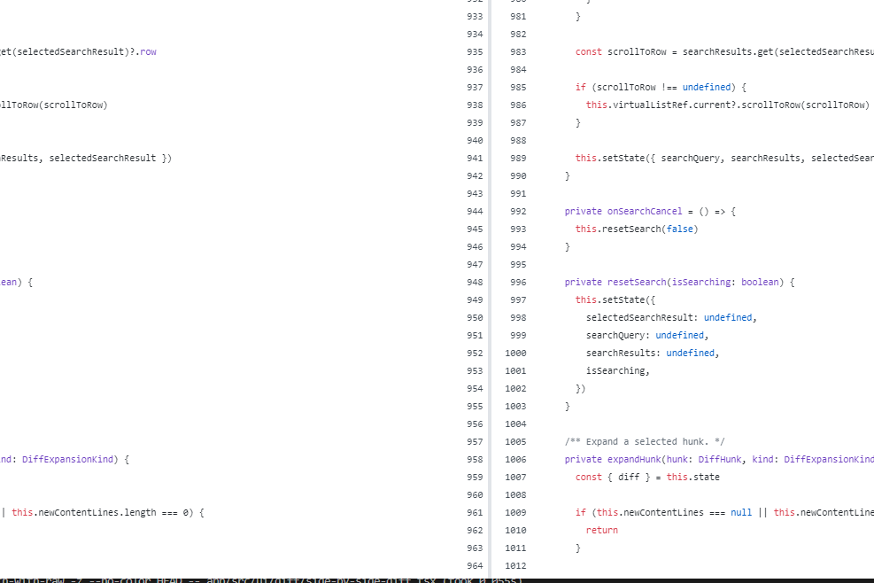The width and height of the screenshot is (874, 583).
Task: Click the null keyword on line 1009
Action: tap(740, 512)
